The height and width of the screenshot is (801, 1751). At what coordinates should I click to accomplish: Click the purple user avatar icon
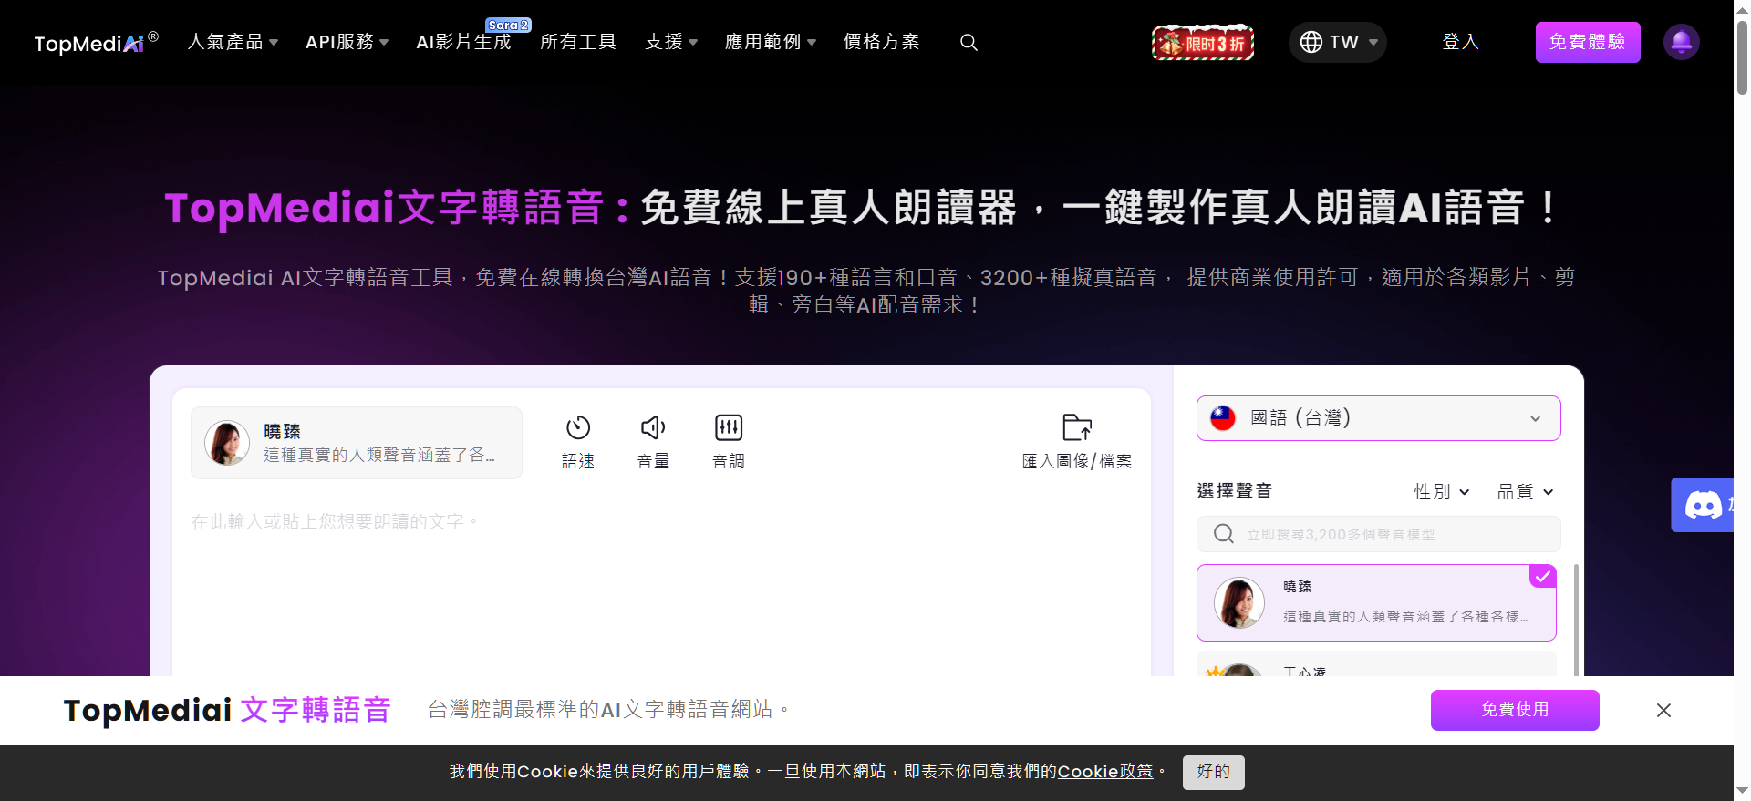pos(1681,42)
